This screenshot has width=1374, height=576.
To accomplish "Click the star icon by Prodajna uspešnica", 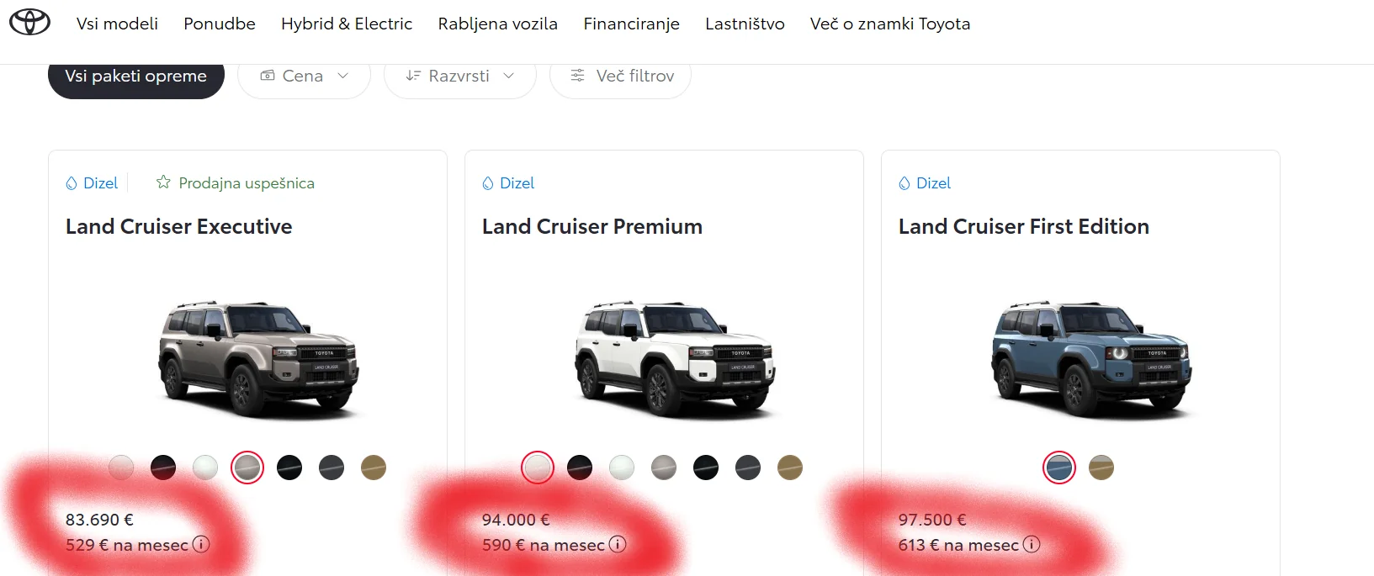I will point(163,182).
